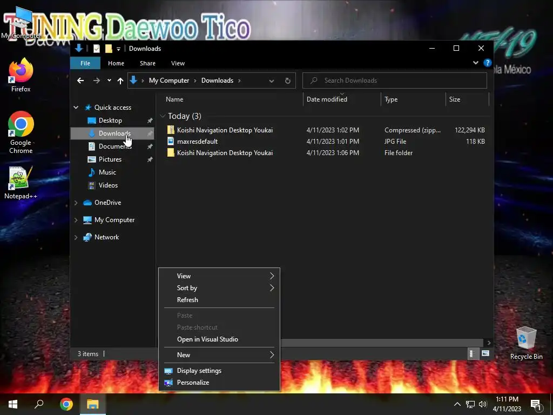Open the Firefox desktop shortcut
This screenshot has width=553, height=415.
(x=21, y=75)
